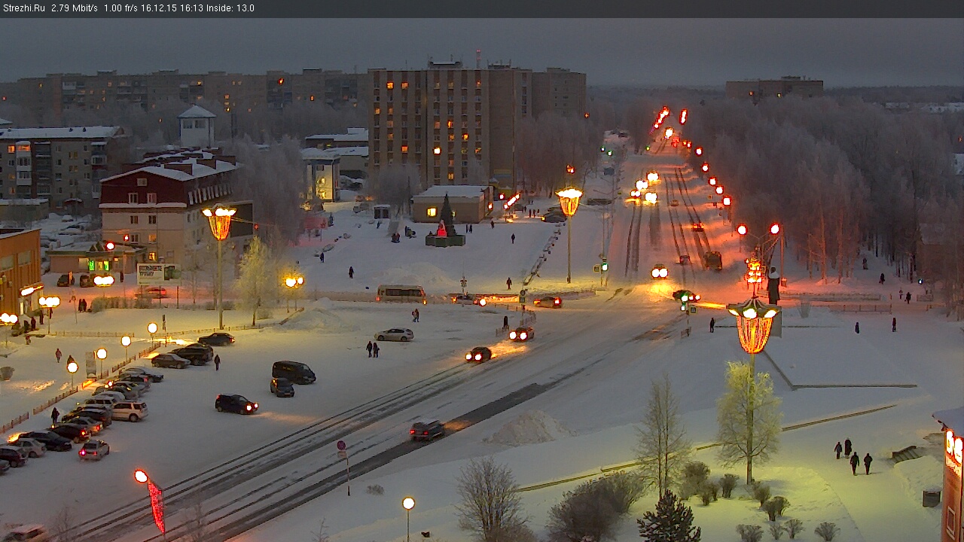Click the 16:13 time stamp
Viewport: 964px width, 542px height.
193,8
